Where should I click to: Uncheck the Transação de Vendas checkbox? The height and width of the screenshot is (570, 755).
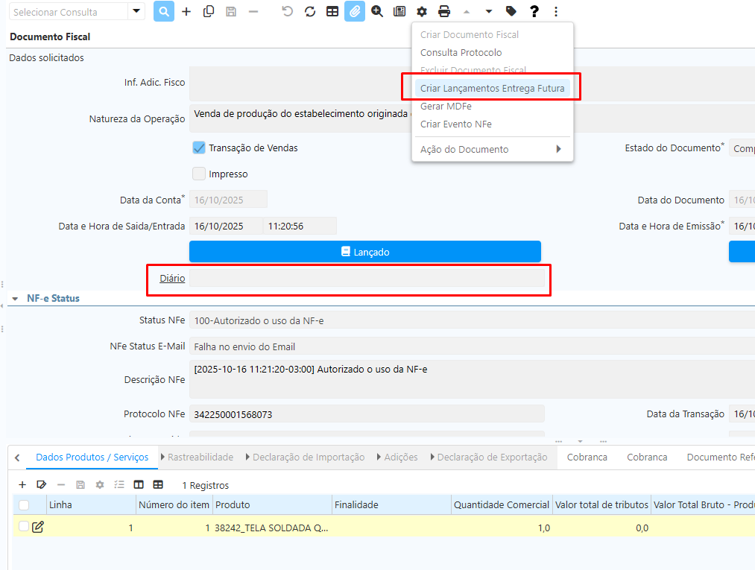tap(199, 148)
